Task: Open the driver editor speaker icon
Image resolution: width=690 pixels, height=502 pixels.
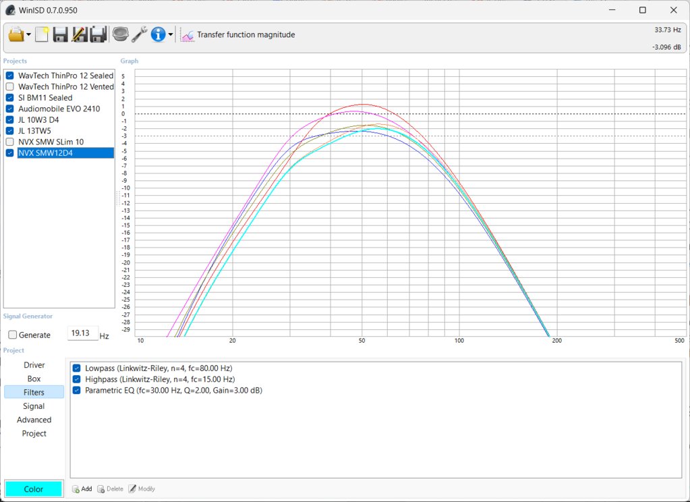Action: pyautogui.click(x=120, y=34)
